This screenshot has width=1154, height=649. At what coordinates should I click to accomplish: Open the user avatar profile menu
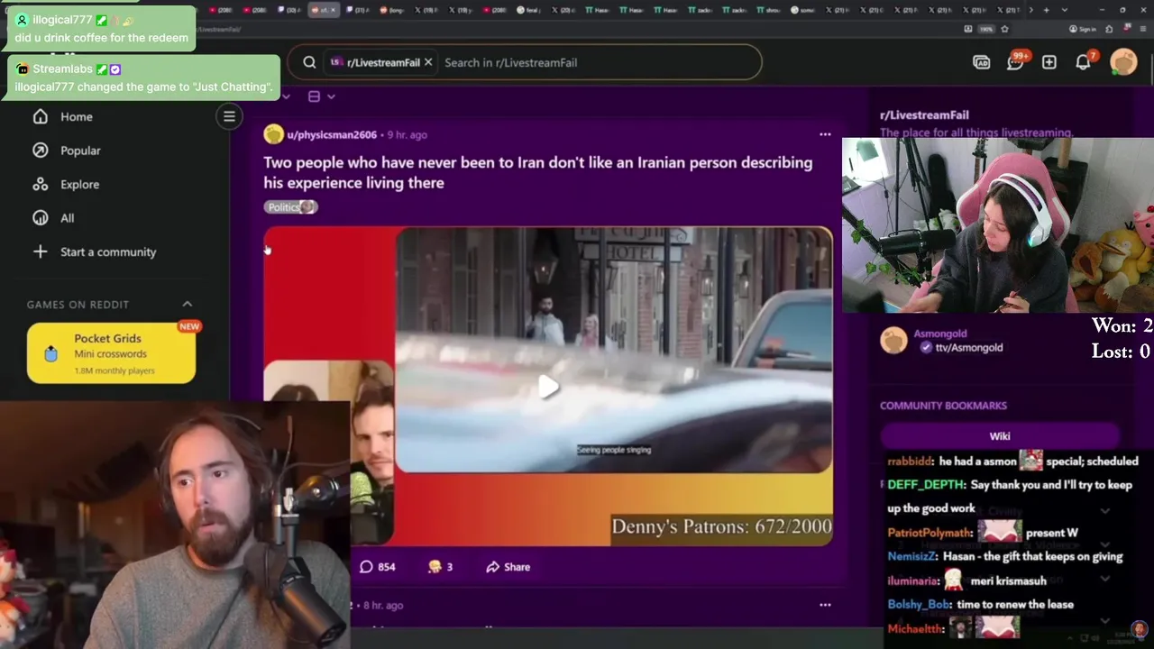(x=1123, y=62)
